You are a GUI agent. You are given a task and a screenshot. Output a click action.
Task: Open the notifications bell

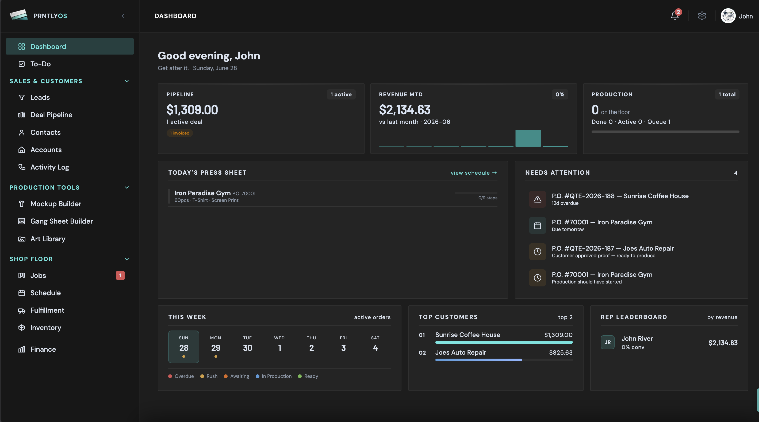[x=674, y=16]
